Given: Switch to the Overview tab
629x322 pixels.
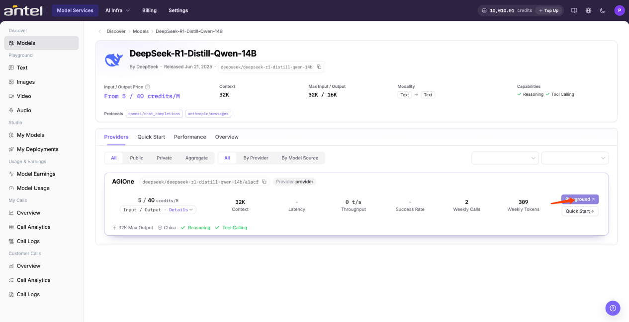Looking at the screenshot, I should click(x=227, y=137).
